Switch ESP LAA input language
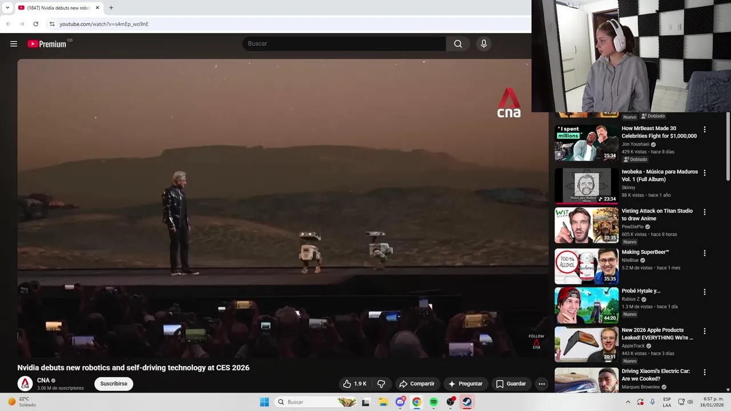Image resolution: width=731 pixels, height=411 pixels. pos(667,402)
